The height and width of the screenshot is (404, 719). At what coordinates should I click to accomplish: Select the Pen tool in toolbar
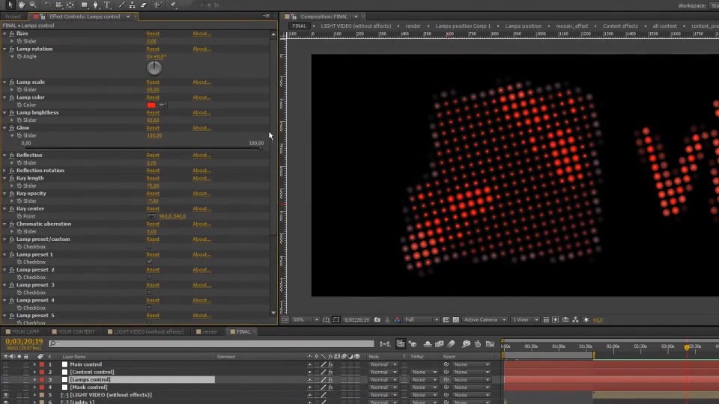[x=95, y=4]
